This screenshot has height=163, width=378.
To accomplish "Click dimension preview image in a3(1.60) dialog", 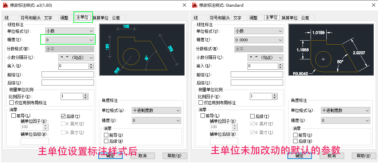I will (142, 49).
